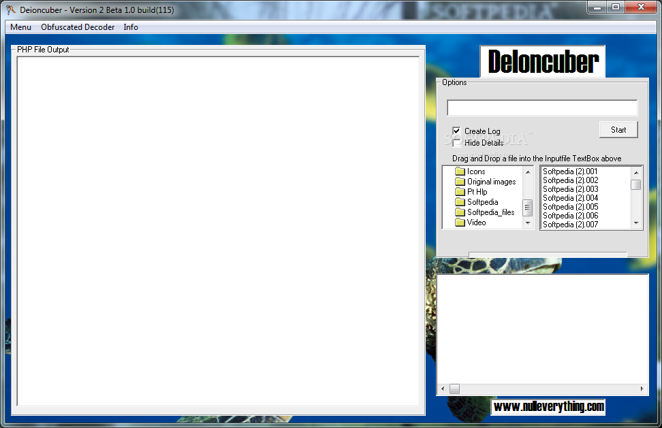Click the Original images folder icon

point(460,182)
